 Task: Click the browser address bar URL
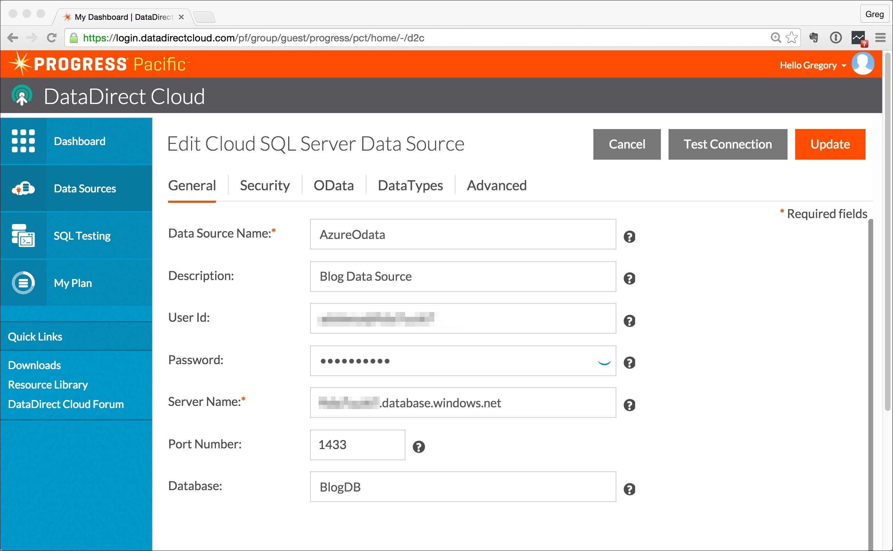(x=253, y=38)
